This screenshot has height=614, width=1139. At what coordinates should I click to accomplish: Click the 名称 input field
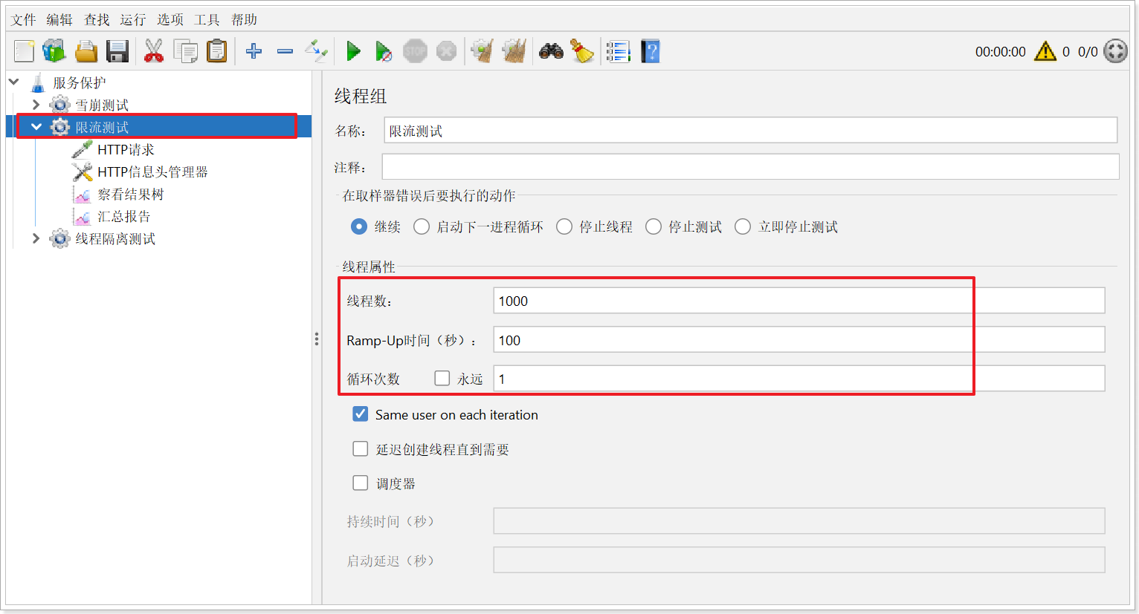(751, 131)
